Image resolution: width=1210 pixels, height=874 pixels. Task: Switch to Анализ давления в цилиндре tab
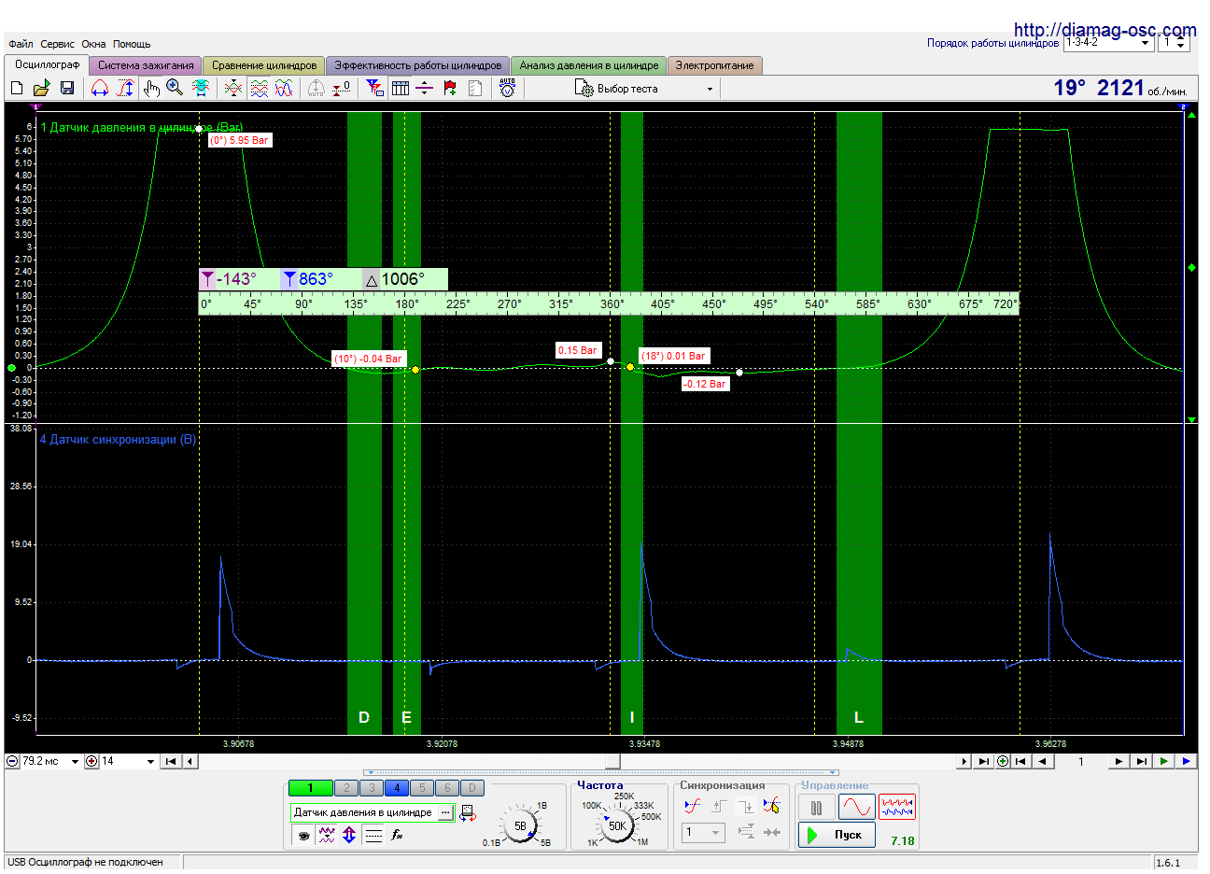coord(589,65)
